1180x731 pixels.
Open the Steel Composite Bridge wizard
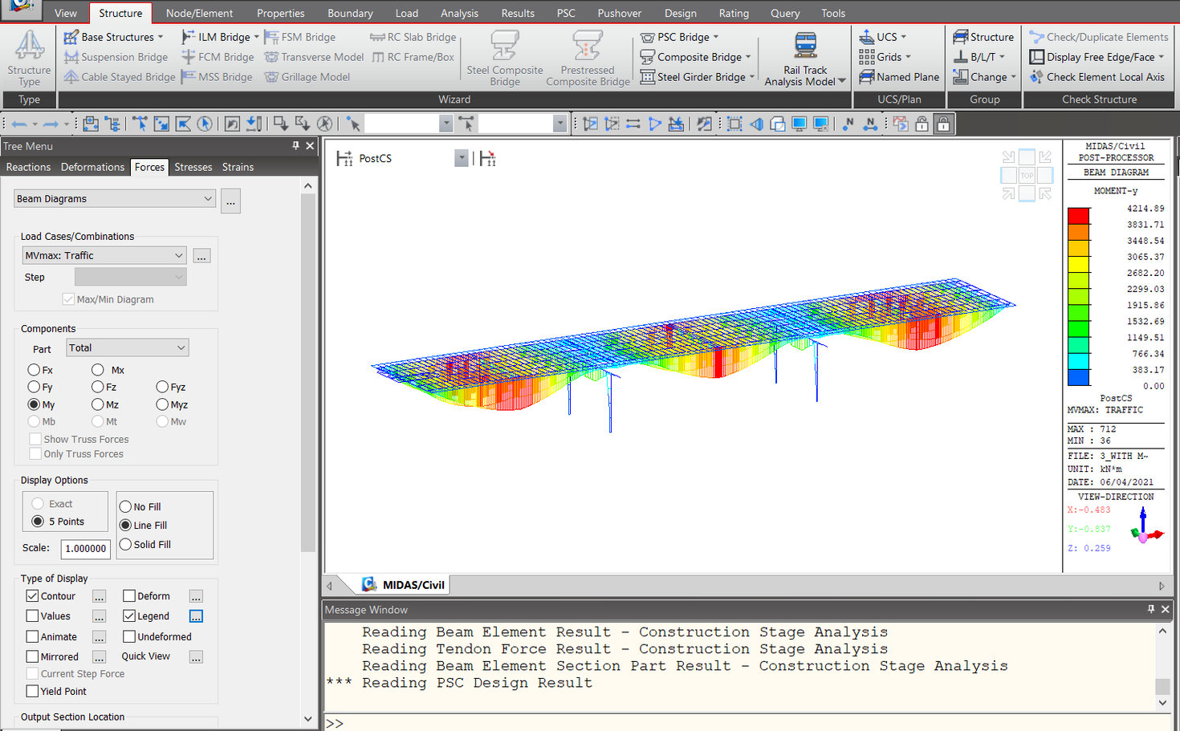click(505, 56)
